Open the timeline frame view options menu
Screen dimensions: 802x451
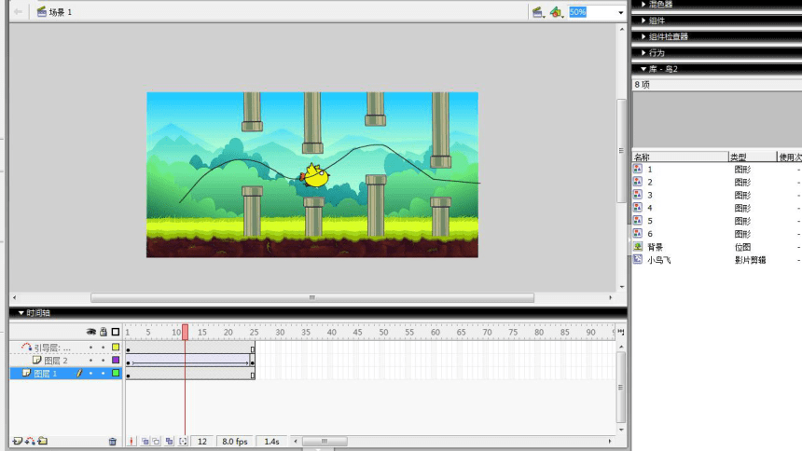click(621, 332)
